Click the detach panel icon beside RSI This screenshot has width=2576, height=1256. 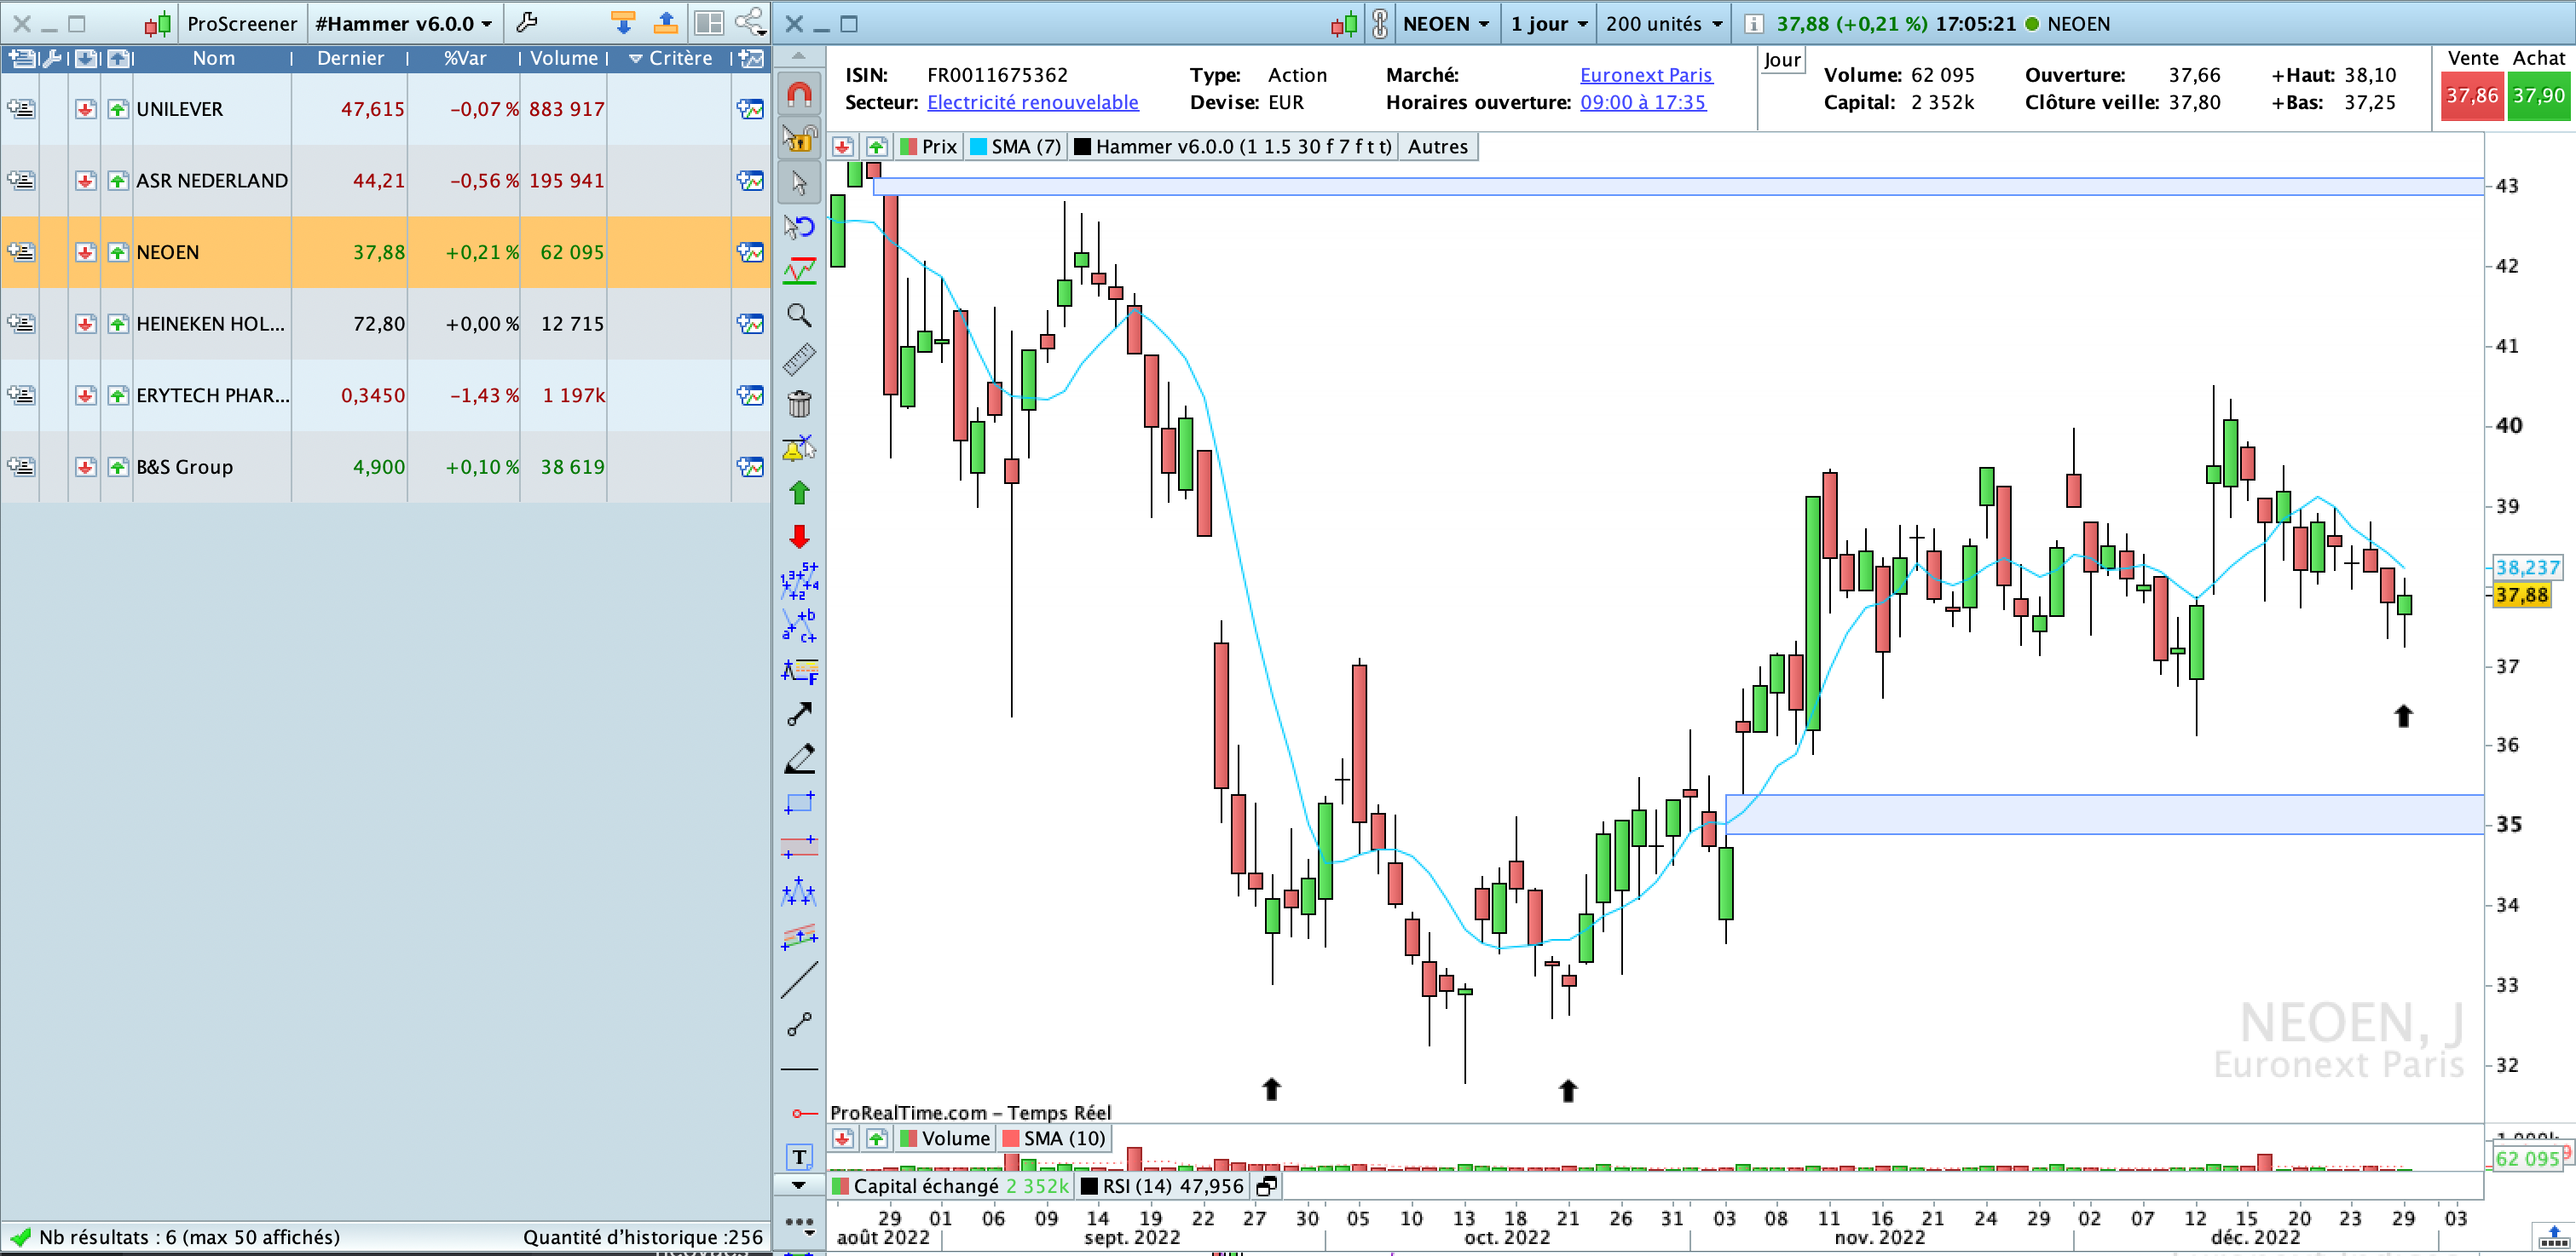pyautogui.click(x=1266, y=1186)
